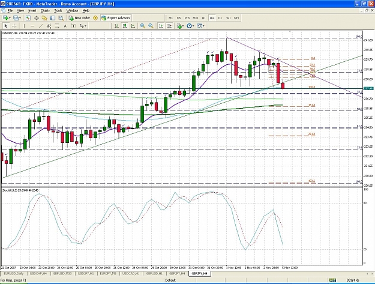This screenshot has height=284, width=375.
Task: Toggle the Navigator panel
Action: [x=44, y=18]
